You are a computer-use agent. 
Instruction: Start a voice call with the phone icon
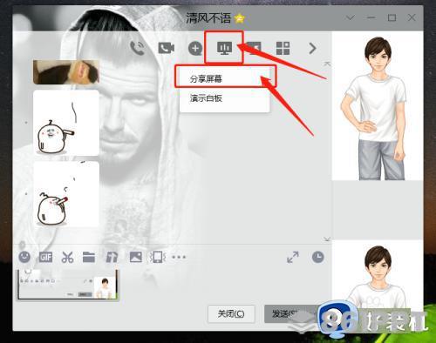click(x=137, y=48)
